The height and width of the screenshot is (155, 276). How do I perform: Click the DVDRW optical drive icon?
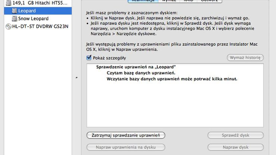coord(9,27)
